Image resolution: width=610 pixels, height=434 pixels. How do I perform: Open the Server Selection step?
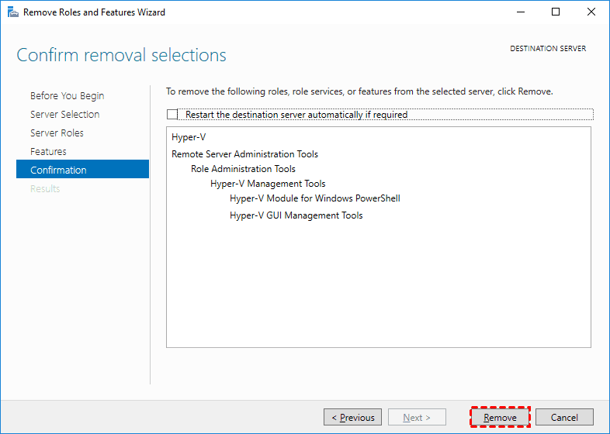pyautogui.click(x=64, y=115)
